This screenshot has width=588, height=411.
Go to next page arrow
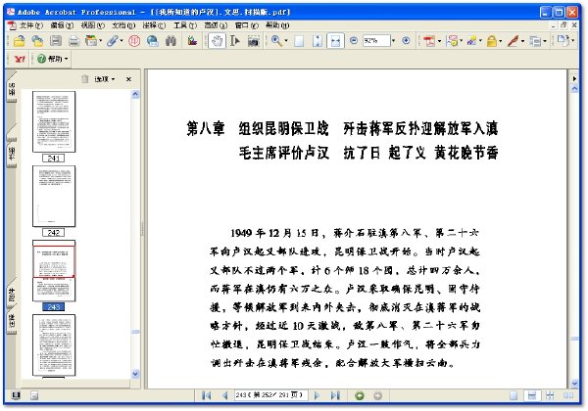tap(318, 395)
